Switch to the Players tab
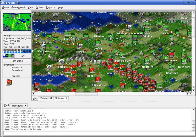Viewport: 196px width, 137px height. tap(44, 98)
